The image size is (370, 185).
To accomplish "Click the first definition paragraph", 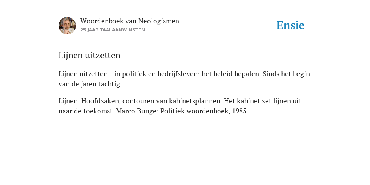I will pyautogui.click(x=184, y=79).
